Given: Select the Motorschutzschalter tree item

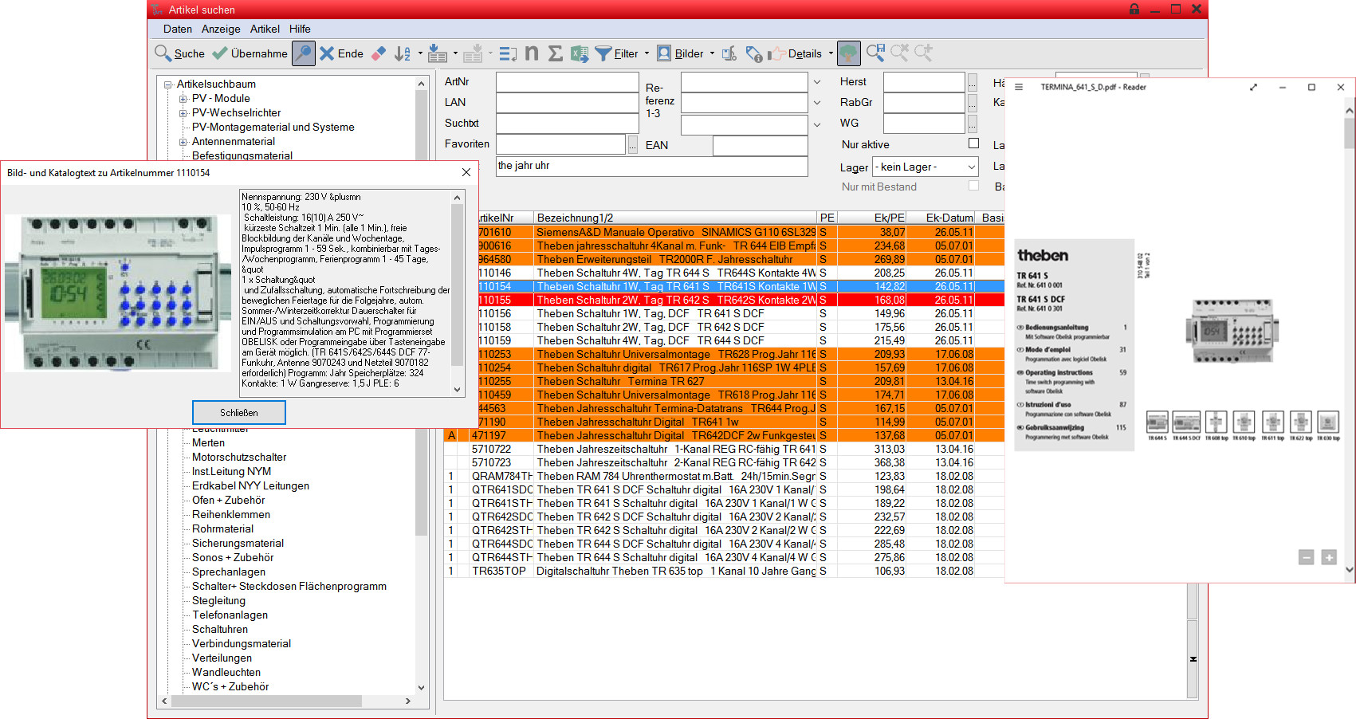Looking at the screenshot, I should click(239, 457).
